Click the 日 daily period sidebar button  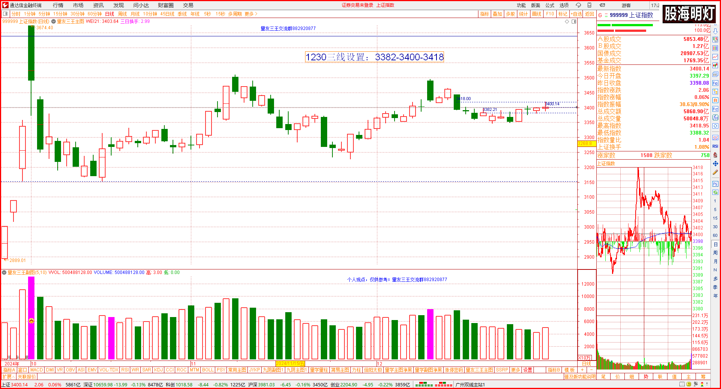pos(715,244)
